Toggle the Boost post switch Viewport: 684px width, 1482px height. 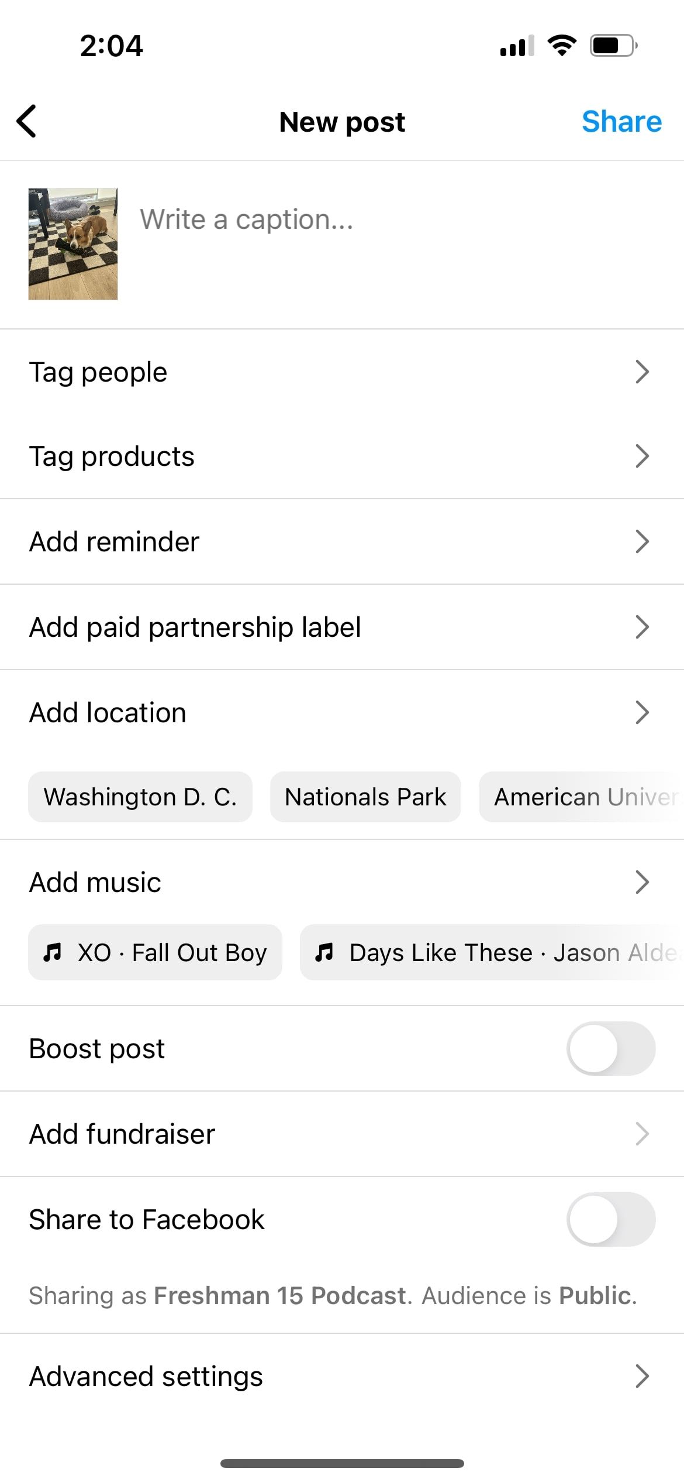click(610, 1048)
